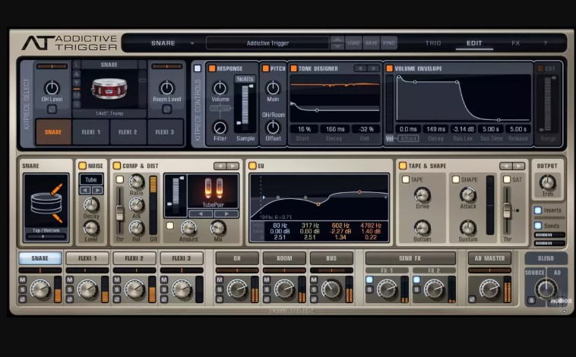Solo the SNARE mixer channel
The height and width of the screenshot is (357, 576).
pos(23,289)
